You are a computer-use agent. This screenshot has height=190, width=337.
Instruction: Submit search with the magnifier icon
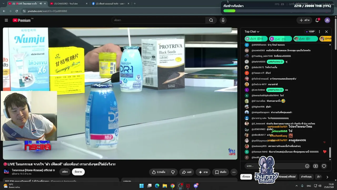tap(211, 20)
